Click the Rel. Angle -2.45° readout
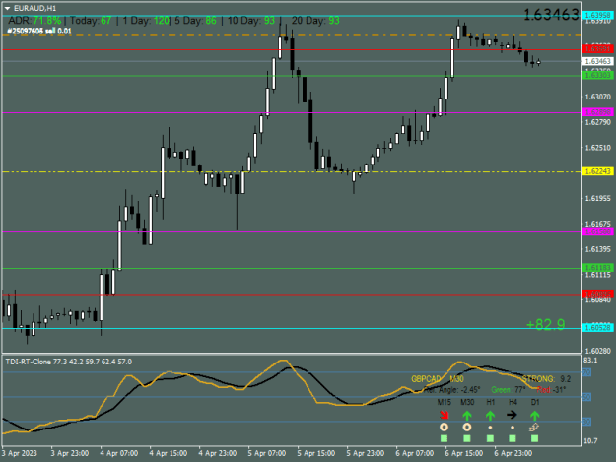Viewport: 616px width, 462px height. click(452, 390)
